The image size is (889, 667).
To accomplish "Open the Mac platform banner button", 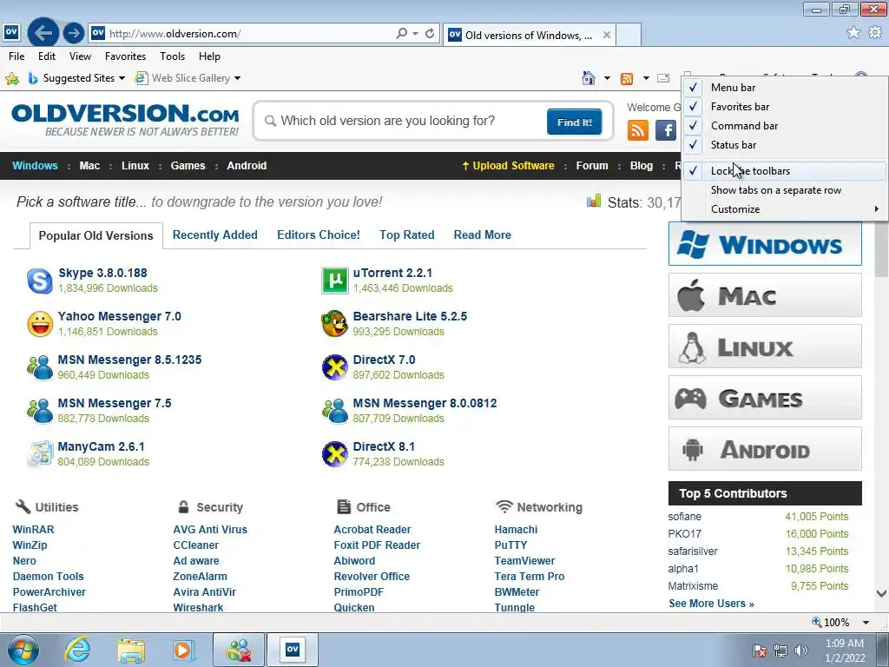I will 765,295.
